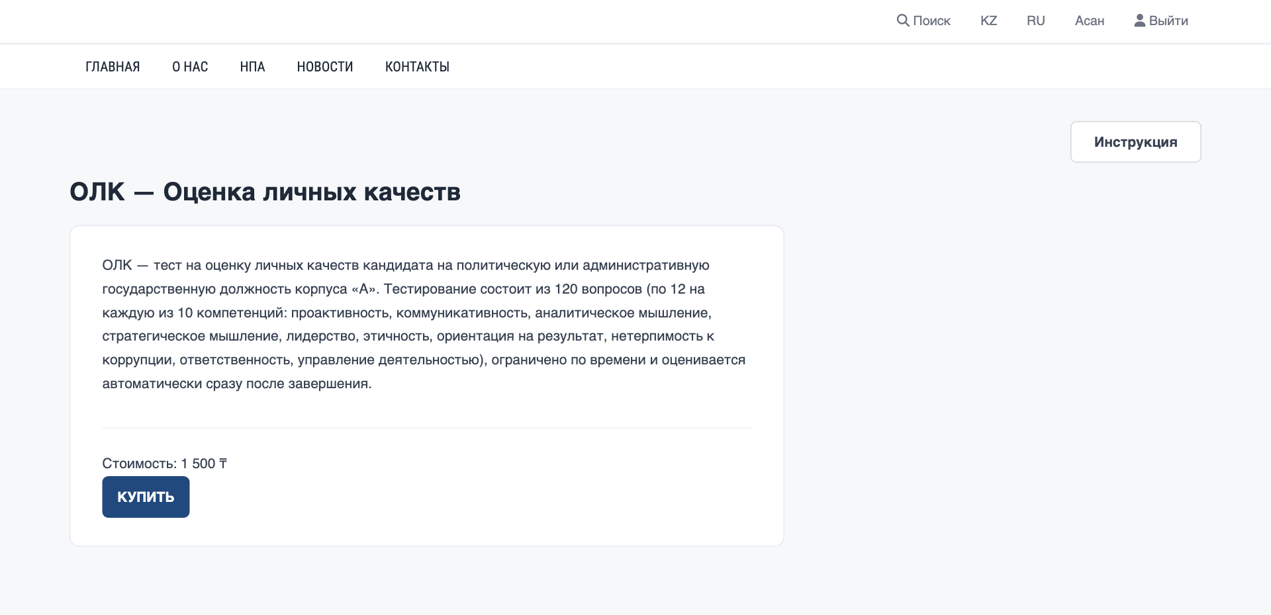Open the ГЛАВНАЯ menu item
The width and height of the screenshot is (1271, 615).
113,67
